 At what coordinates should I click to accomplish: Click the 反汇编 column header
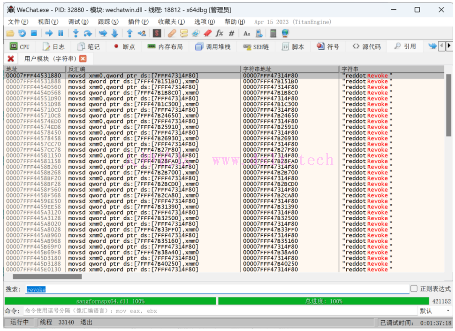[x=153, y=69]
